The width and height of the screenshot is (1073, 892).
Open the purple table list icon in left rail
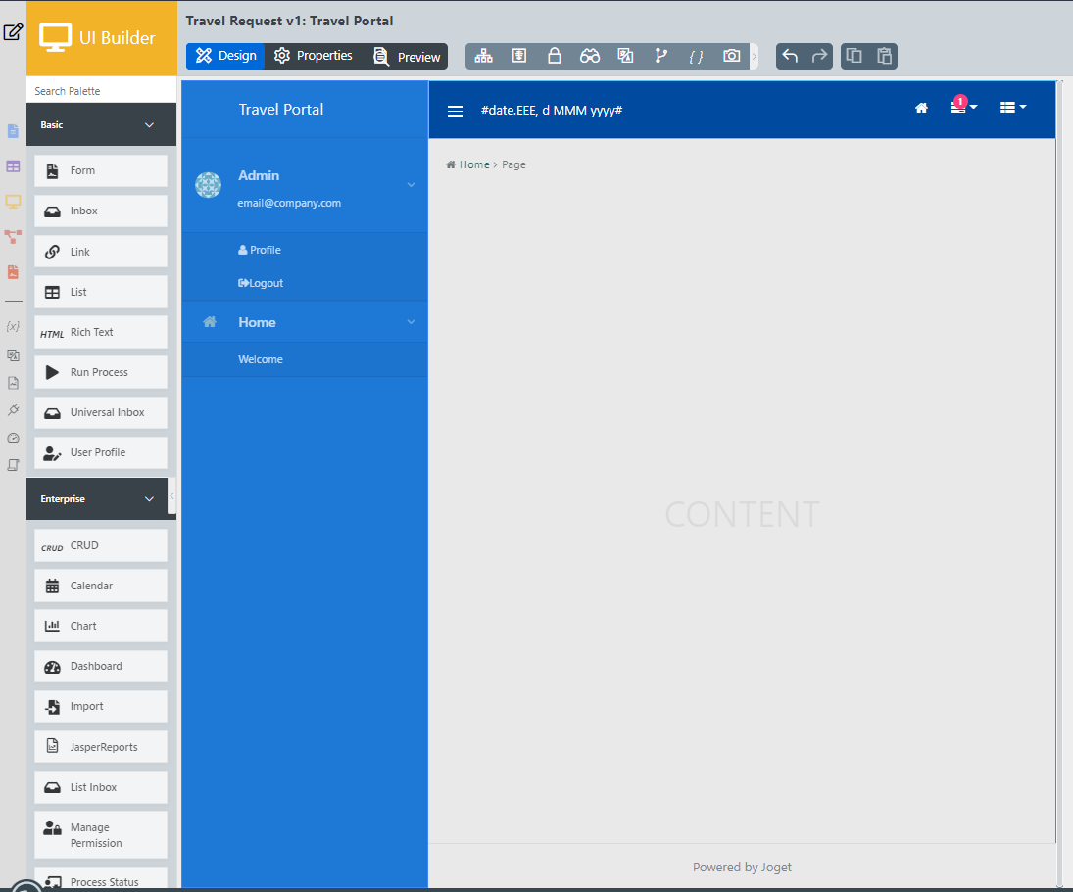coord(13,166)
